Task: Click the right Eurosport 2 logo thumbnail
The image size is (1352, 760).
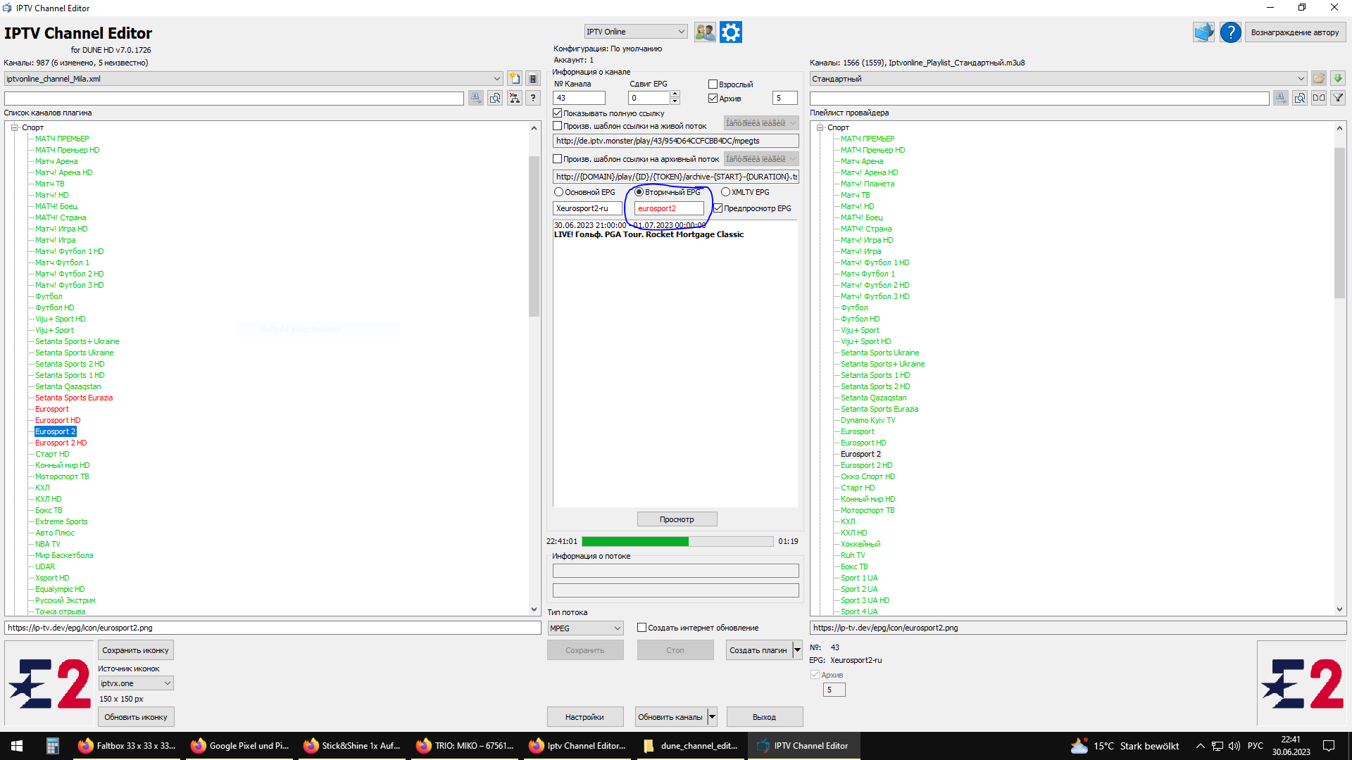Action: [1302, 683]
